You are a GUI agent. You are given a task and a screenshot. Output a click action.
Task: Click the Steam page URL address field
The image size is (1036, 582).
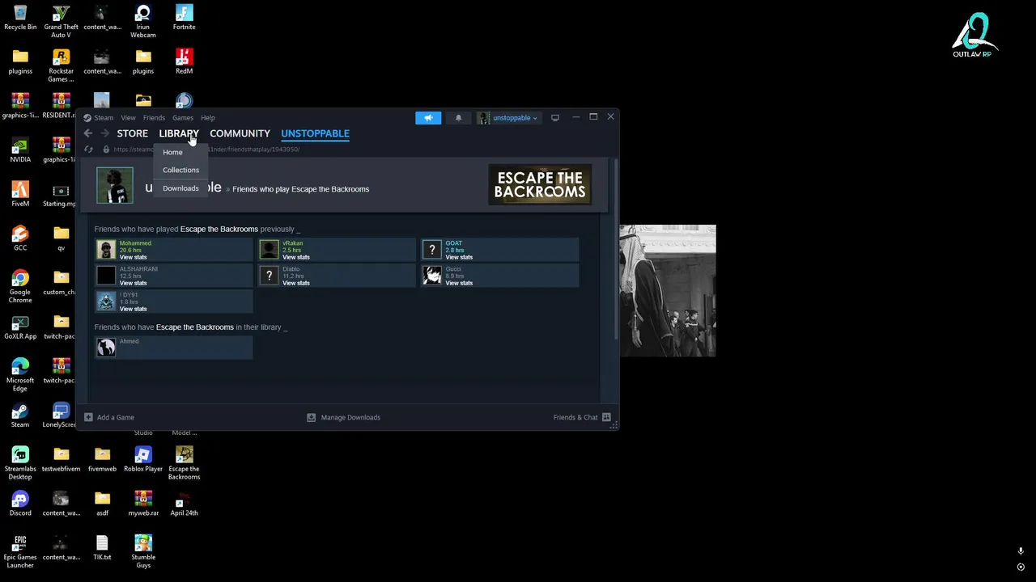pos(206,150)
